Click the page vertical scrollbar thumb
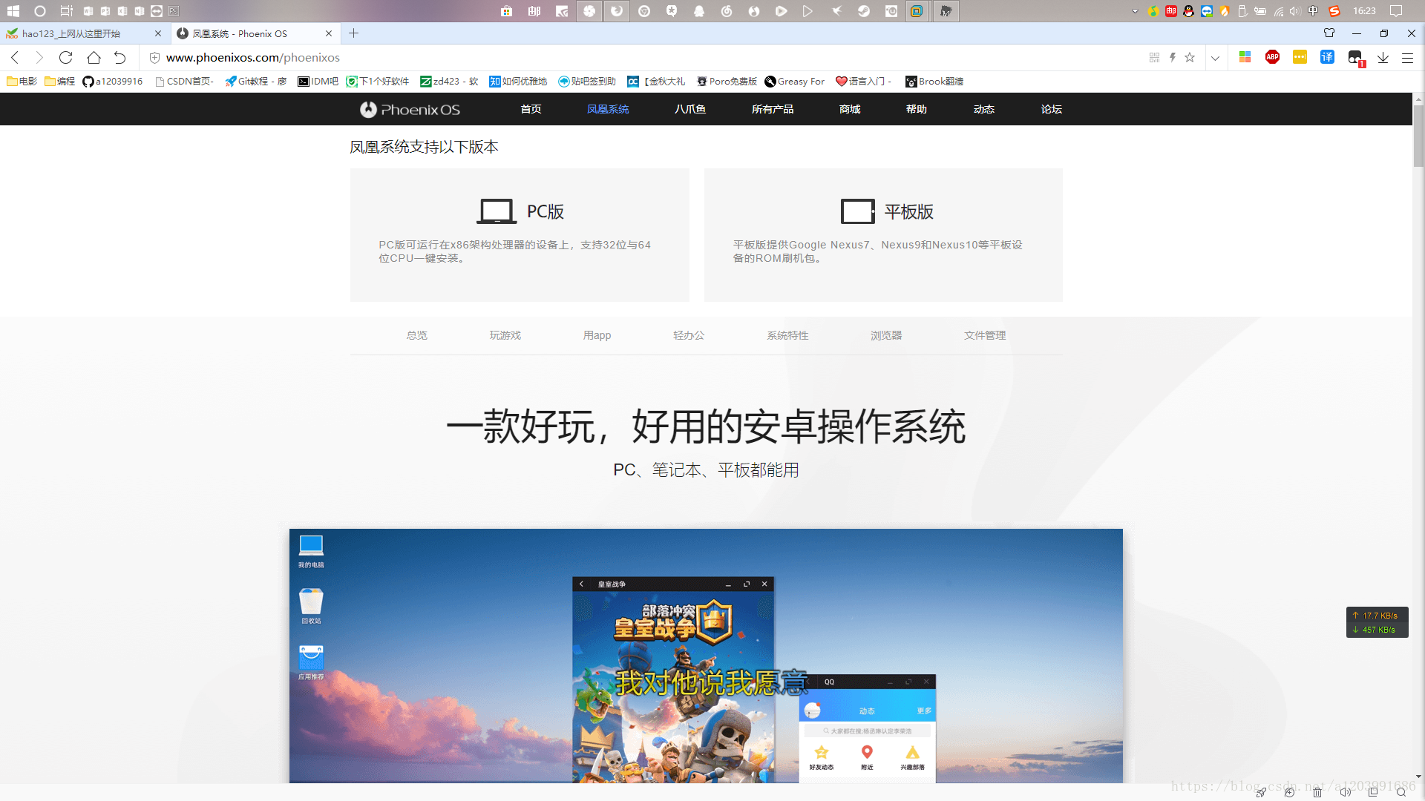Image resolution: width=1425 pixels, height=801 pixels. [x=1418, y=136]
